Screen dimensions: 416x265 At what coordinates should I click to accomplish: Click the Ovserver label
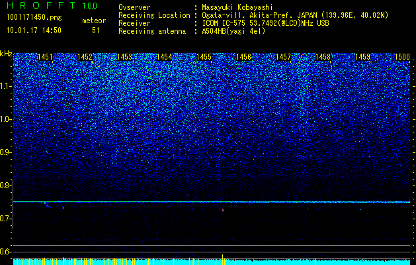(134, 7)
